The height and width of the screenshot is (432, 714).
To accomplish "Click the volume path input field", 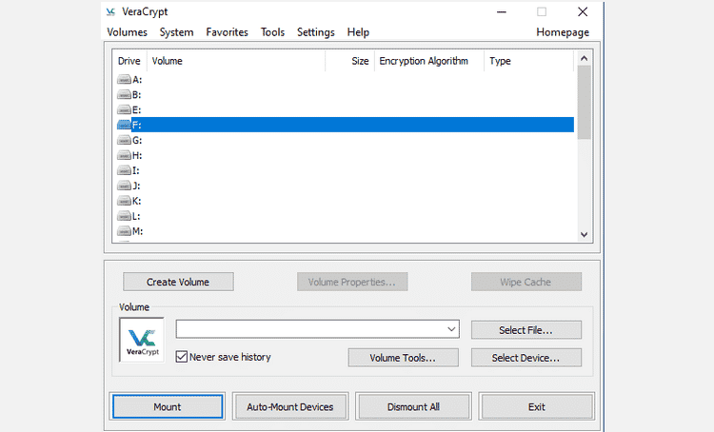I will point(308,329).
